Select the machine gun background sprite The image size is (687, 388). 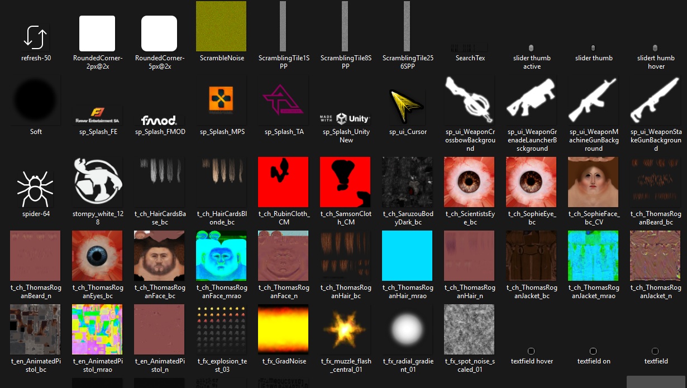coord(593,100)
